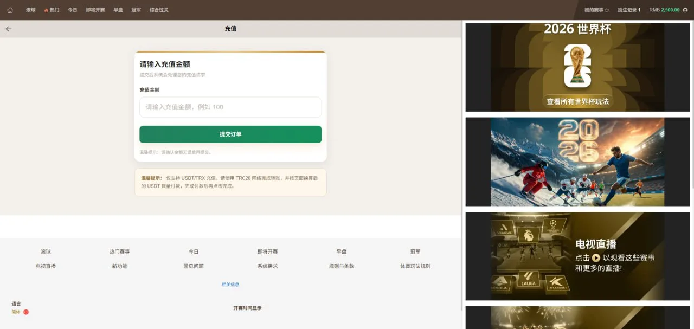Submit the order with 提交订单 button
Screen dimensions: 694x329
[230, 134]
